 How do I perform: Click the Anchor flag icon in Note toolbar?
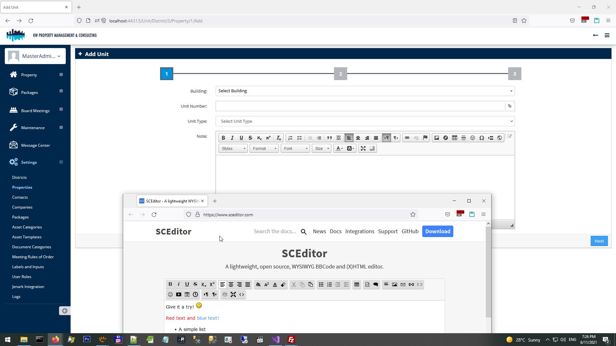(425, 138)
